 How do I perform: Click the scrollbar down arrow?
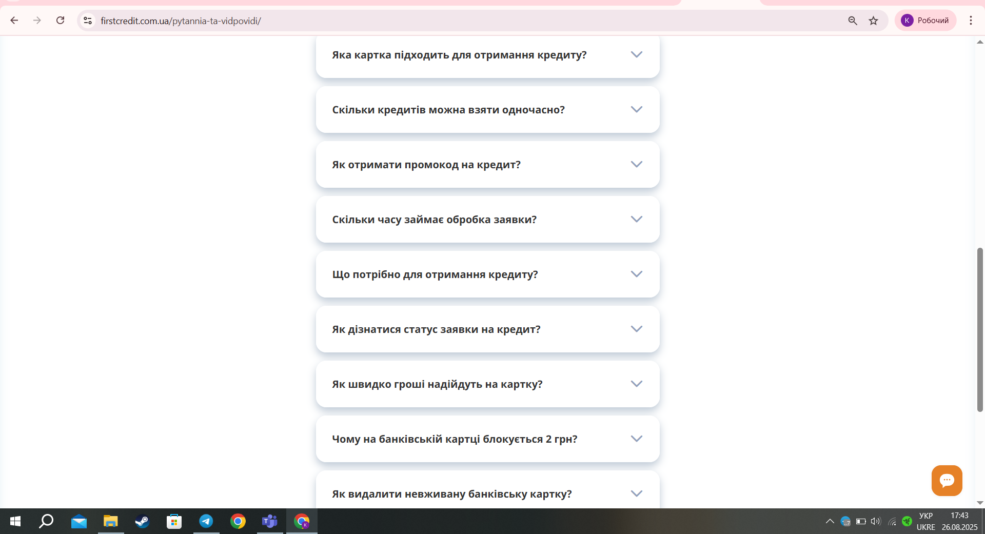[980, 503]
